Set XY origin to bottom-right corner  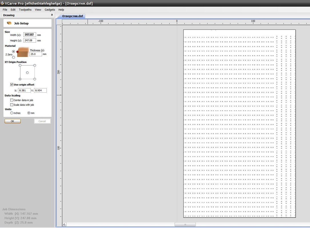(35, 79)
